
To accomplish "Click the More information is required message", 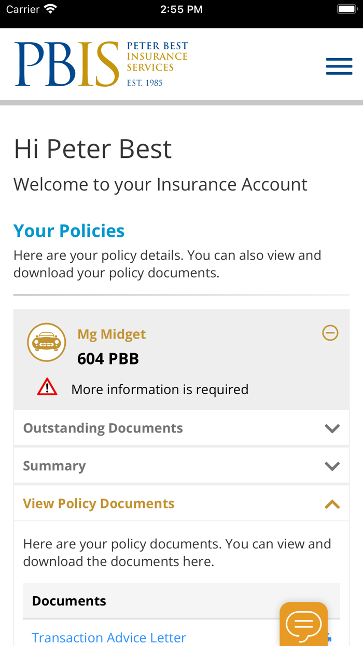I will (x=160, y=388).
